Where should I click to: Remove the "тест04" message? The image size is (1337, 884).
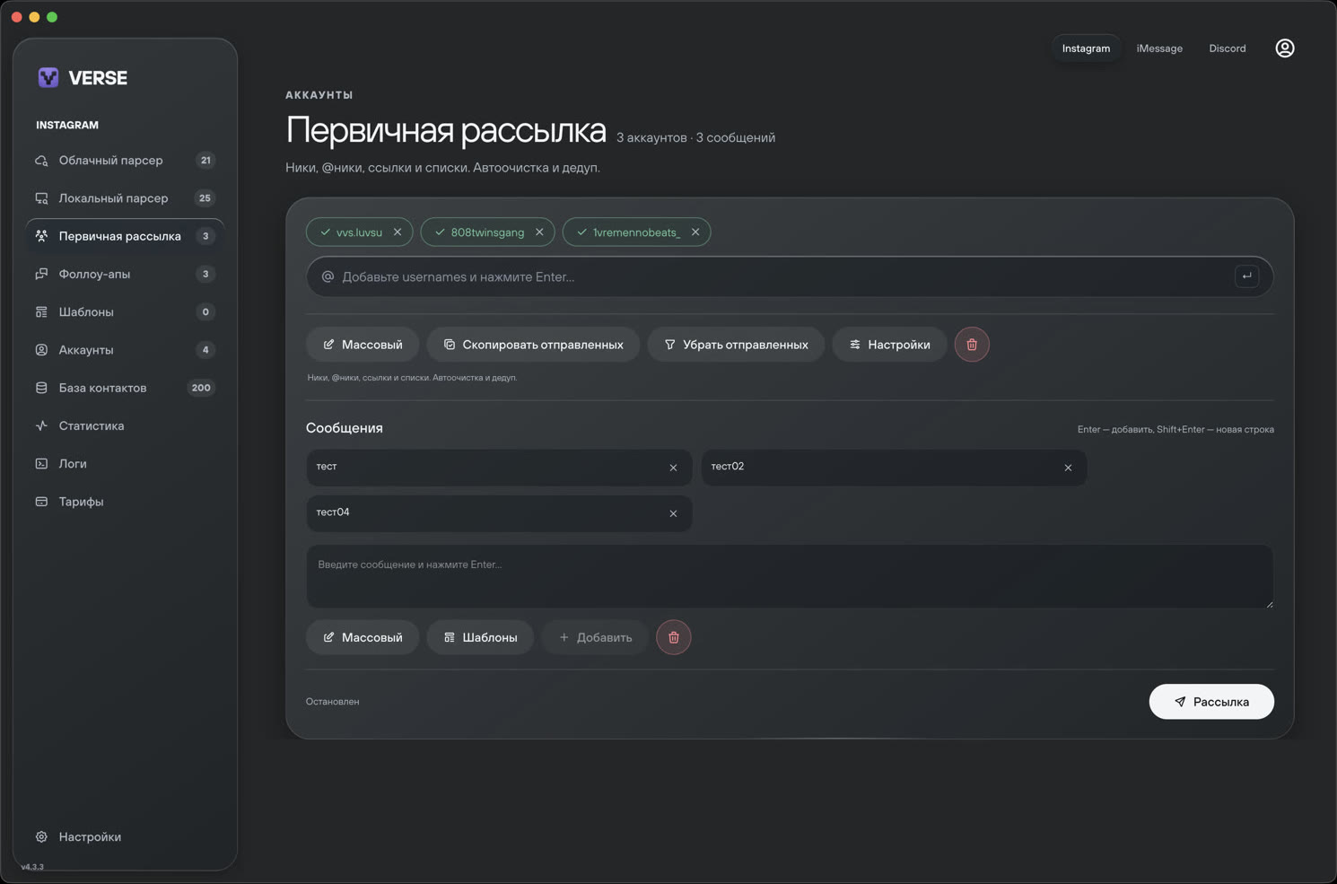pos(673,513)
